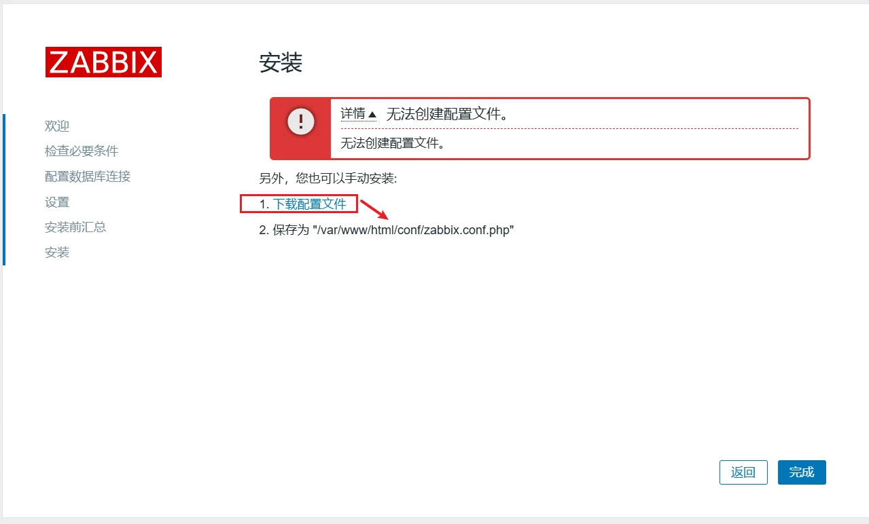This screenshot has height=524, width=869.
Task: Collapse the 详情 error details
Action: [x=358, y=114]
